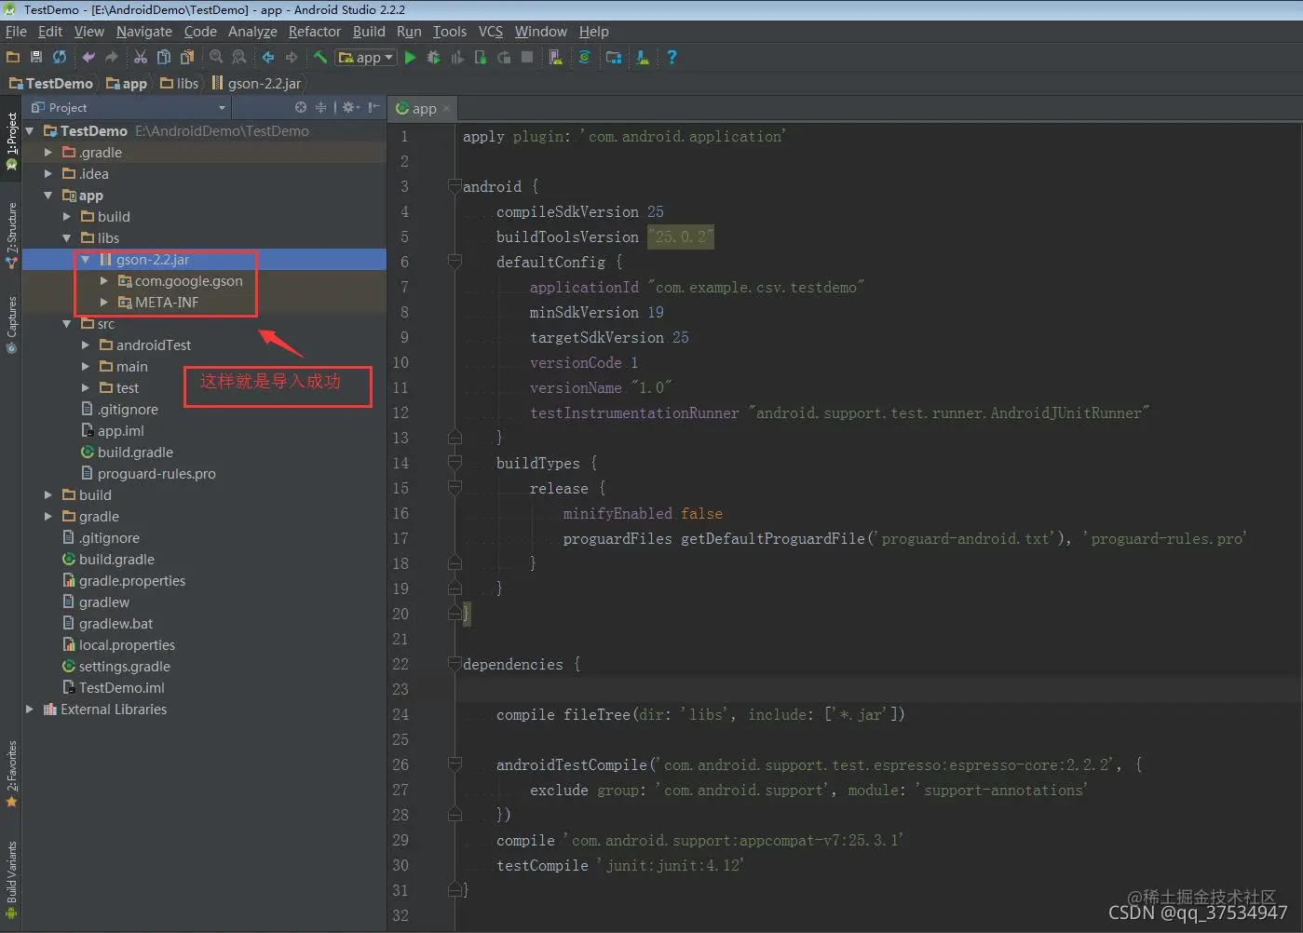Click the Find magnifier icon

[x=216, y=57]
